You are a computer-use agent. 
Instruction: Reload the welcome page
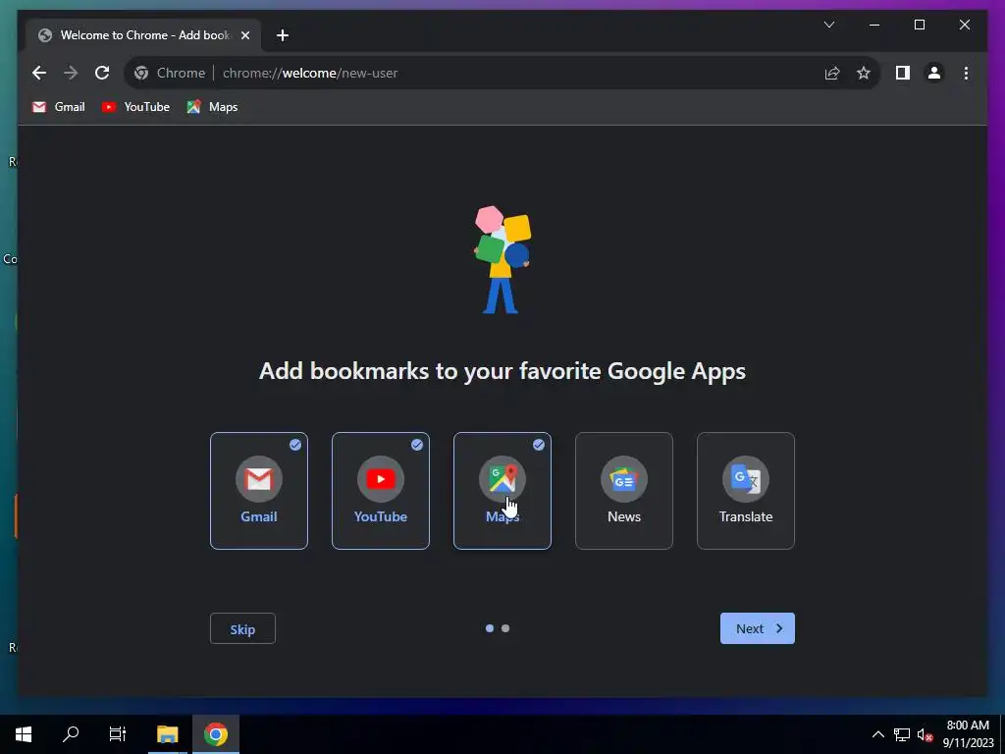pos(102,73)
